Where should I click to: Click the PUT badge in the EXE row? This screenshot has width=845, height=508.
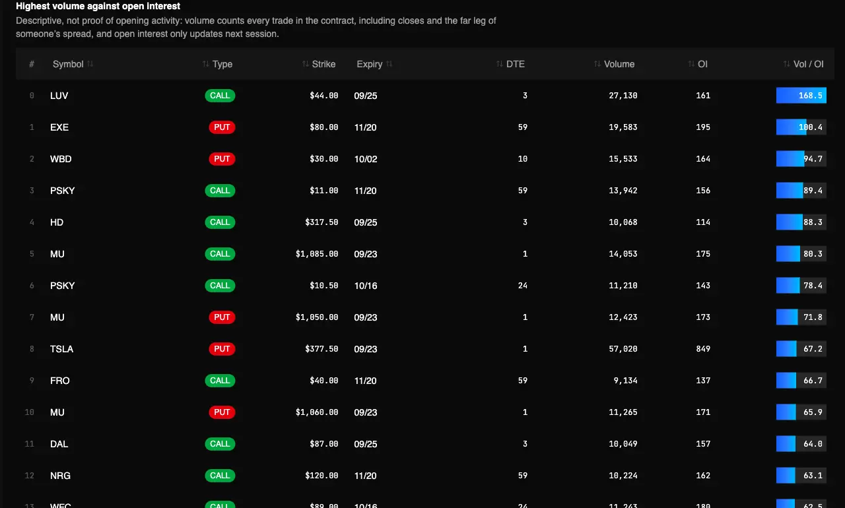click(x=222, y=127)
